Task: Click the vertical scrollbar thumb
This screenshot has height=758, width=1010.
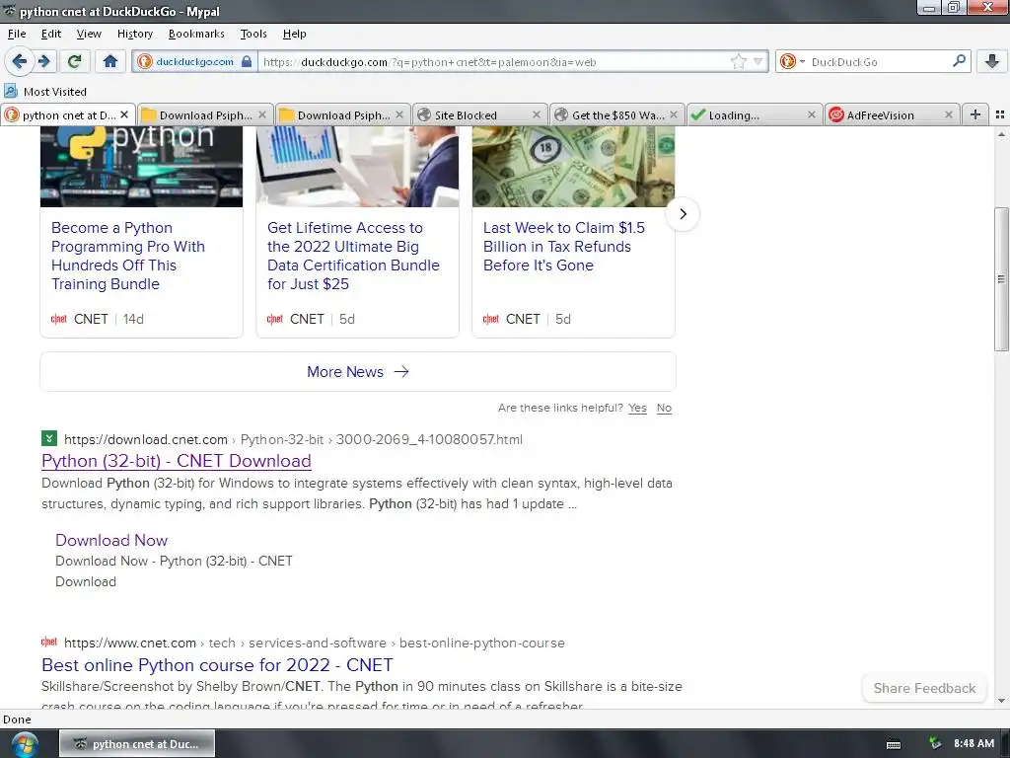Action: tap(1001, 279)
